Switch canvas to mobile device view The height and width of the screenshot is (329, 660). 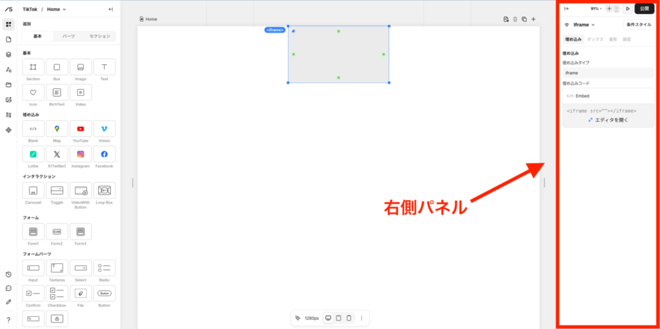click(349, 318)
